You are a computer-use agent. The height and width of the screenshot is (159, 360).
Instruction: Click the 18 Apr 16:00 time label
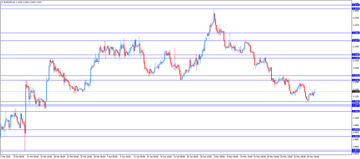point(166,156)
